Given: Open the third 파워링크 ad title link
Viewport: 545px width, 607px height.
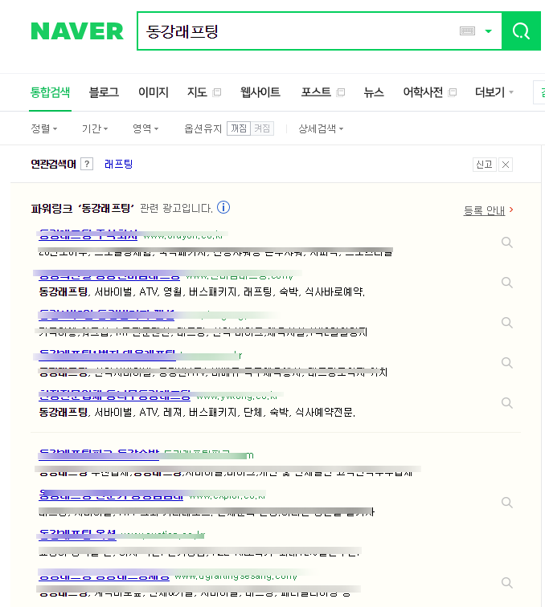Looking at the screenshot, I should (107, 315).
